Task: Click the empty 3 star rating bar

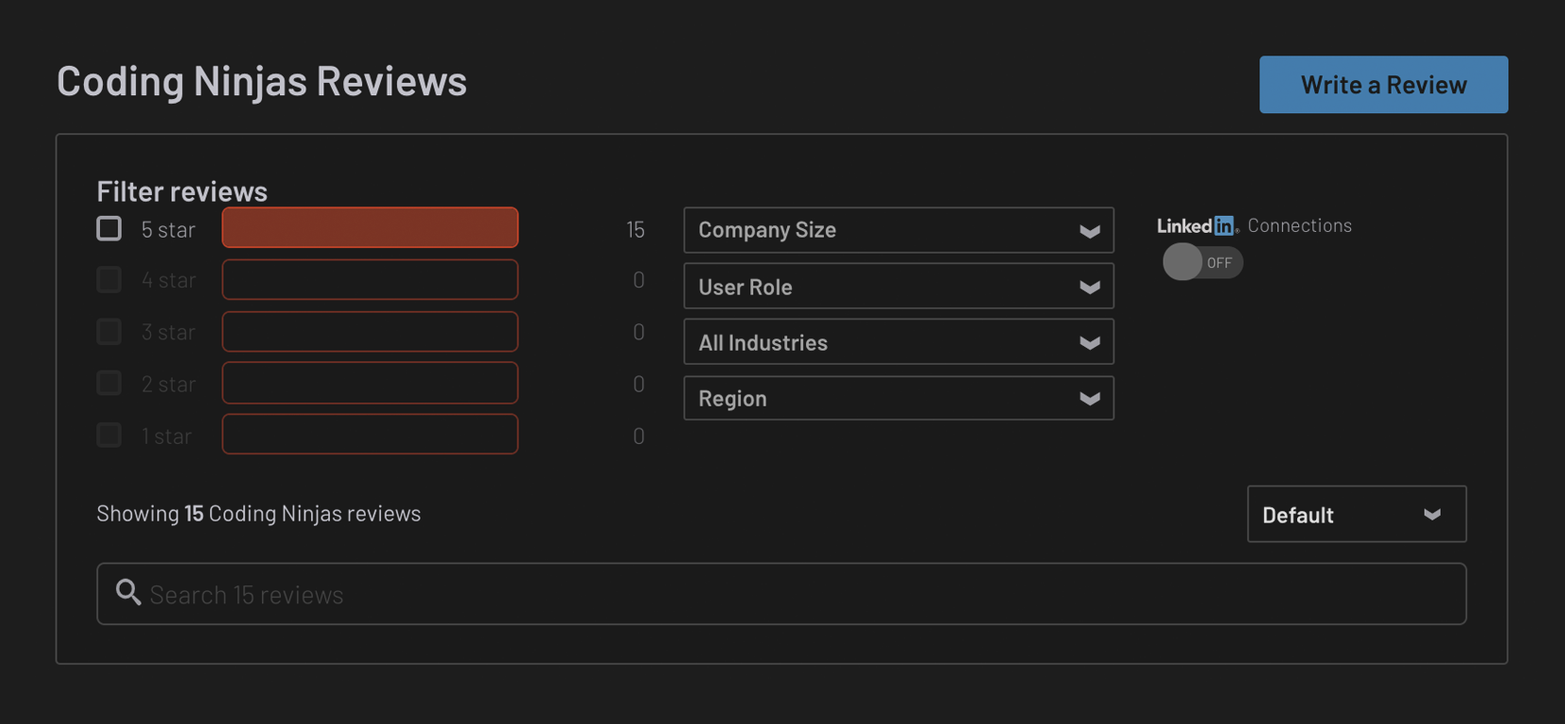Action: (x=370, y=332)
